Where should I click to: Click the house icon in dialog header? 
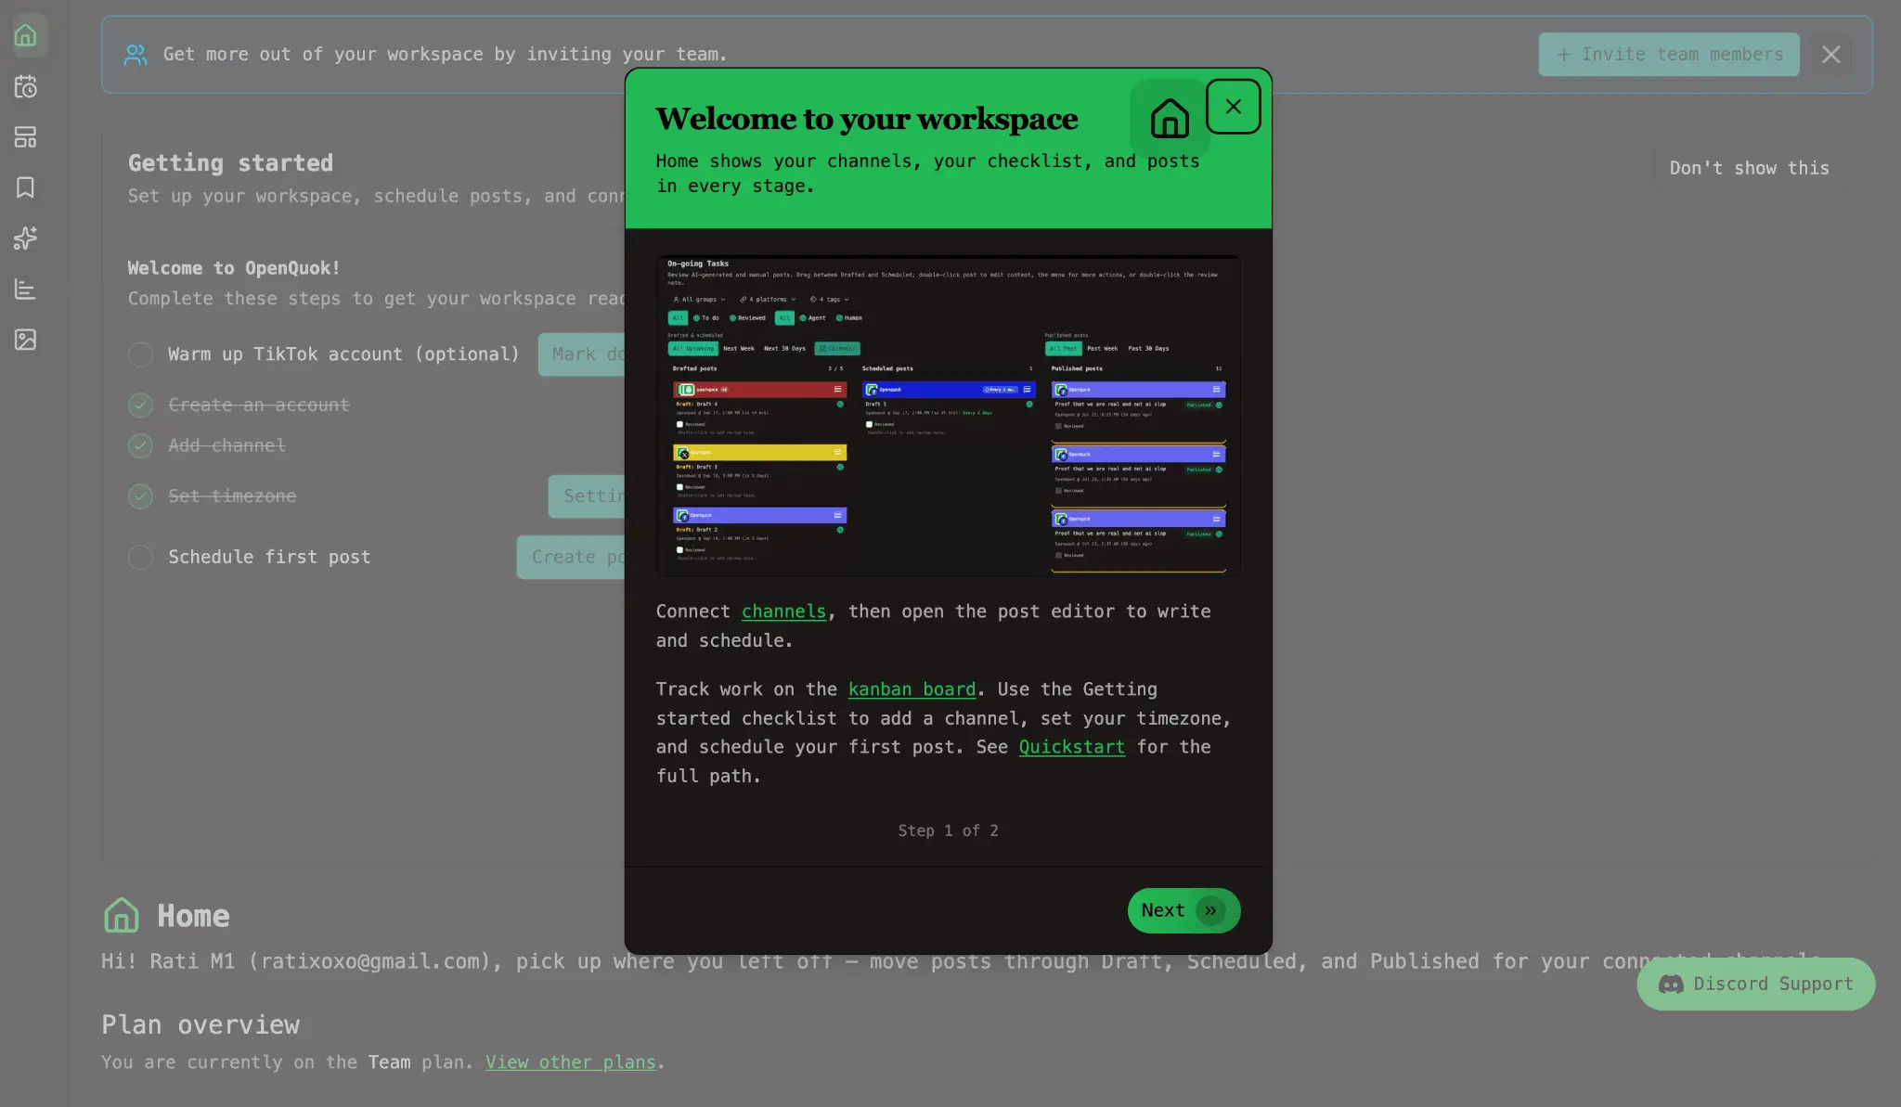1170,119
